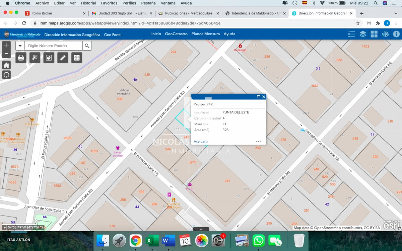402x251 pixels.
Task: Open the GeoCatastro menu item
Action: [176, 34]
